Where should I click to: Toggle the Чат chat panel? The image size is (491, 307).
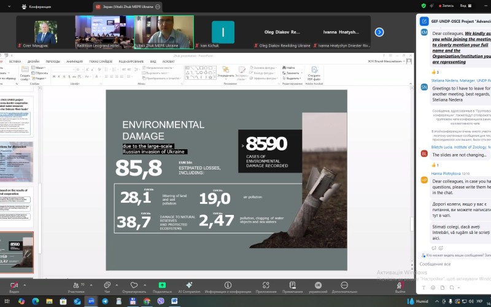(x=107, y=287)
